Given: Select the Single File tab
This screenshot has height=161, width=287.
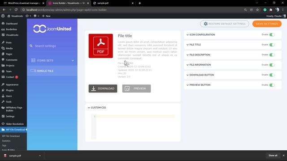Looking at the screenshot, I should click(52, 71).
